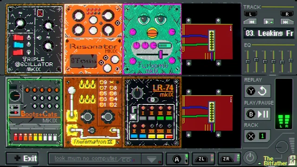Screen dimensions: 297x167
Task: Select the track title '03. Leaking Fr' display
Action: pyautogui.click(x=269, y=33)
